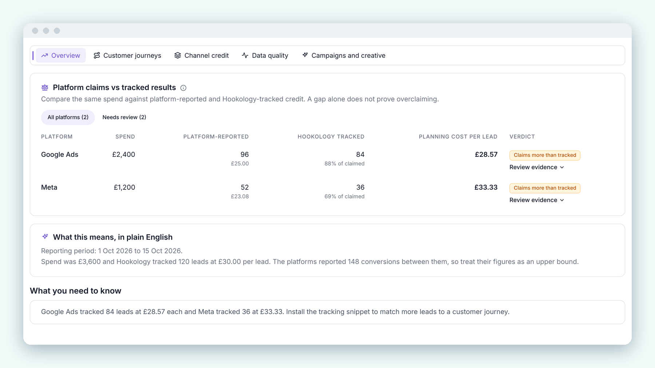
Task: Click the sparkle icon beside What this means
Action: click(45, 237)
